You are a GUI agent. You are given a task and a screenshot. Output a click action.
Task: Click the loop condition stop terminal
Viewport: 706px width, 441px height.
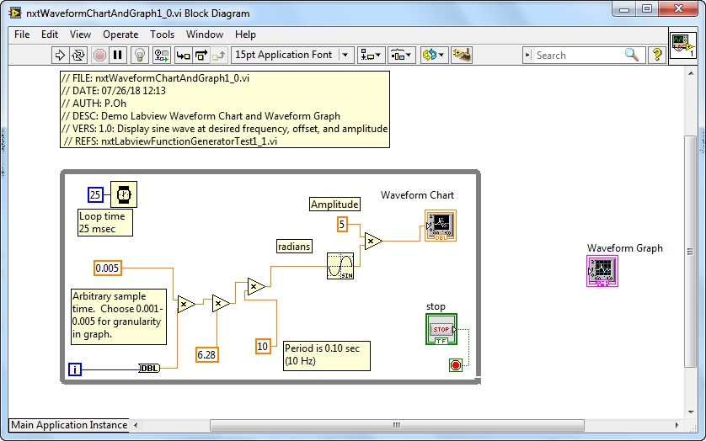coord(456,365)
